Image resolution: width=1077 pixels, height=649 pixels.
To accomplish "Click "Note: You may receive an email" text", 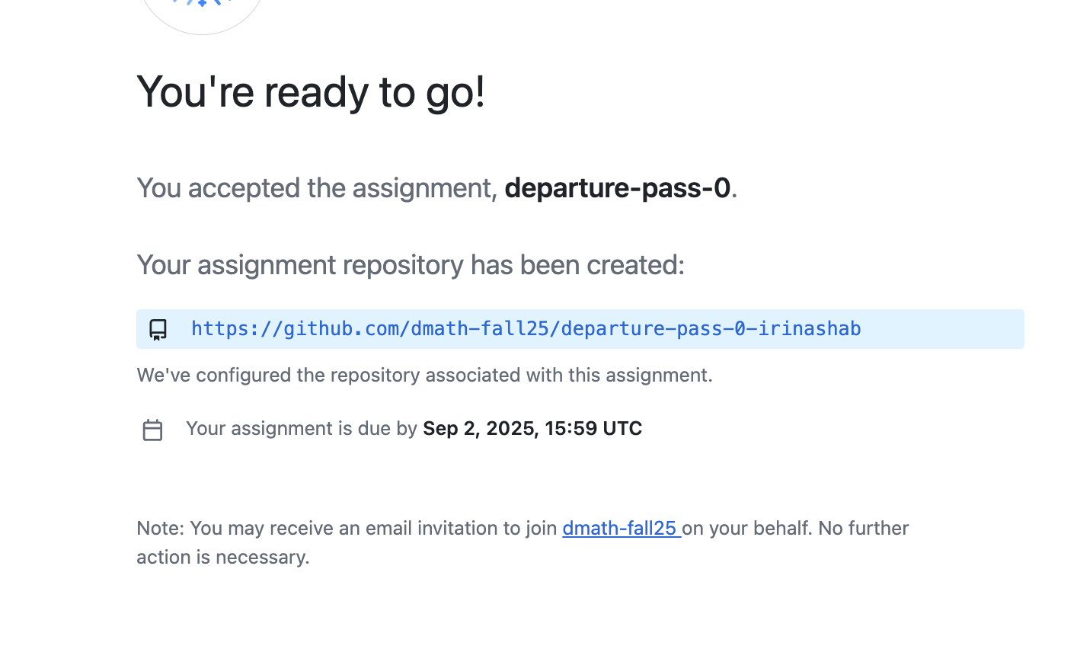I will pos(347,528).
